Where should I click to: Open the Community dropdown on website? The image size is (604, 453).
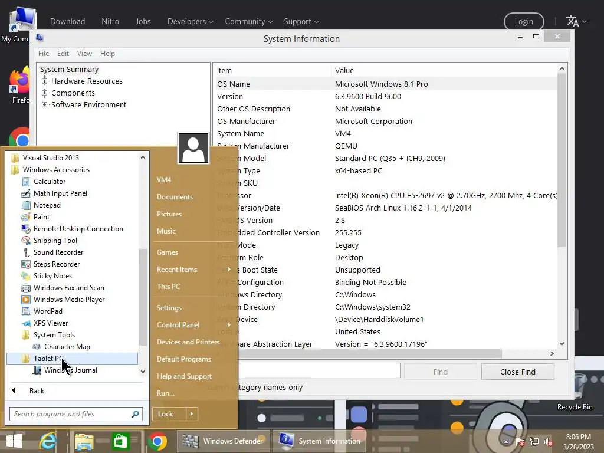[248, 22]
